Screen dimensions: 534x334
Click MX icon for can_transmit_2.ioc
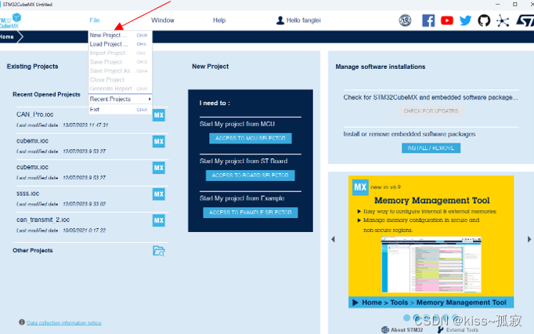159,220
